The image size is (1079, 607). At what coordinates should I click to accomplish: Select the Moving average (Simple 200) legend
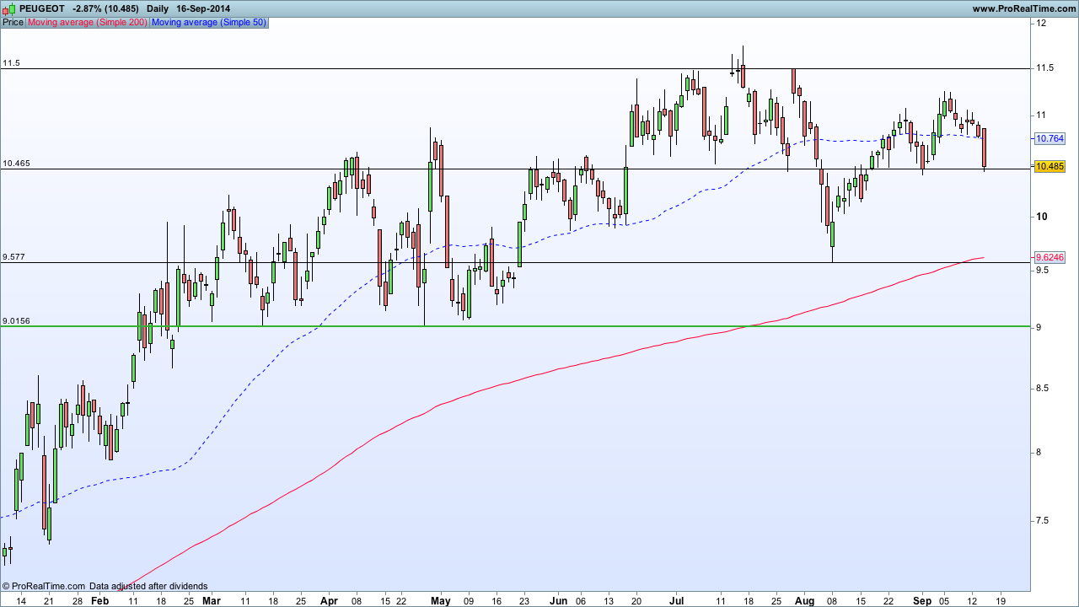(87, 22)
